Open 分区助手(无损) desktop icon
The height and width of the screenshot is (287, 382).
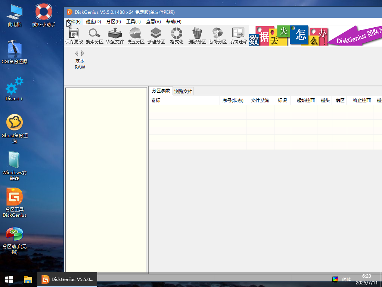coord(15,241)
